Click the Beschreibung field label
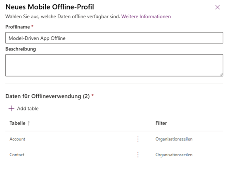225x179 pixels. coord(21,49)
